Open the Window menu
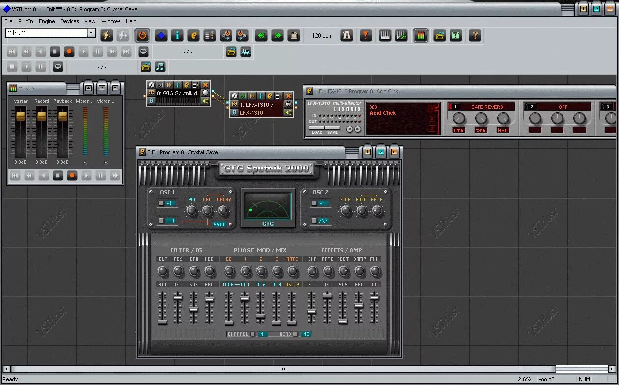This screenshot has width=619, height=385. tap(111, 21)
